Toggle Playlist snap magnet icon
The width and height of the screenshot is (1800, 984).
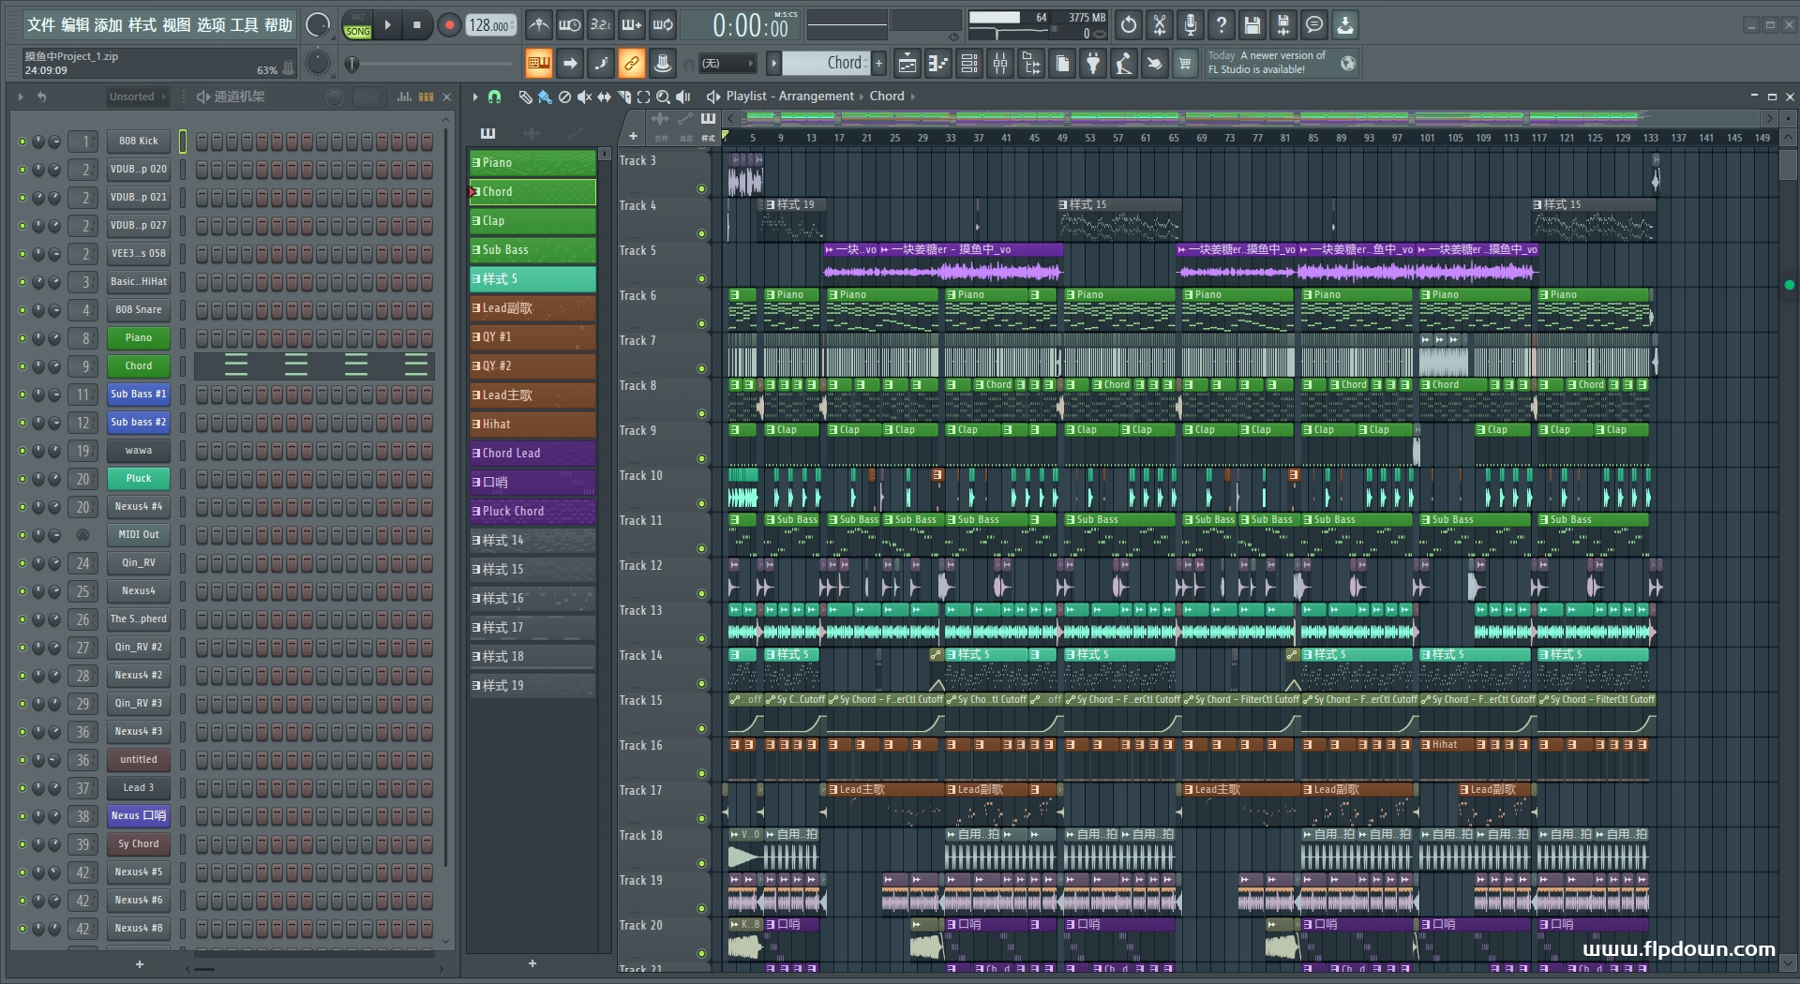tap(495, 97)
